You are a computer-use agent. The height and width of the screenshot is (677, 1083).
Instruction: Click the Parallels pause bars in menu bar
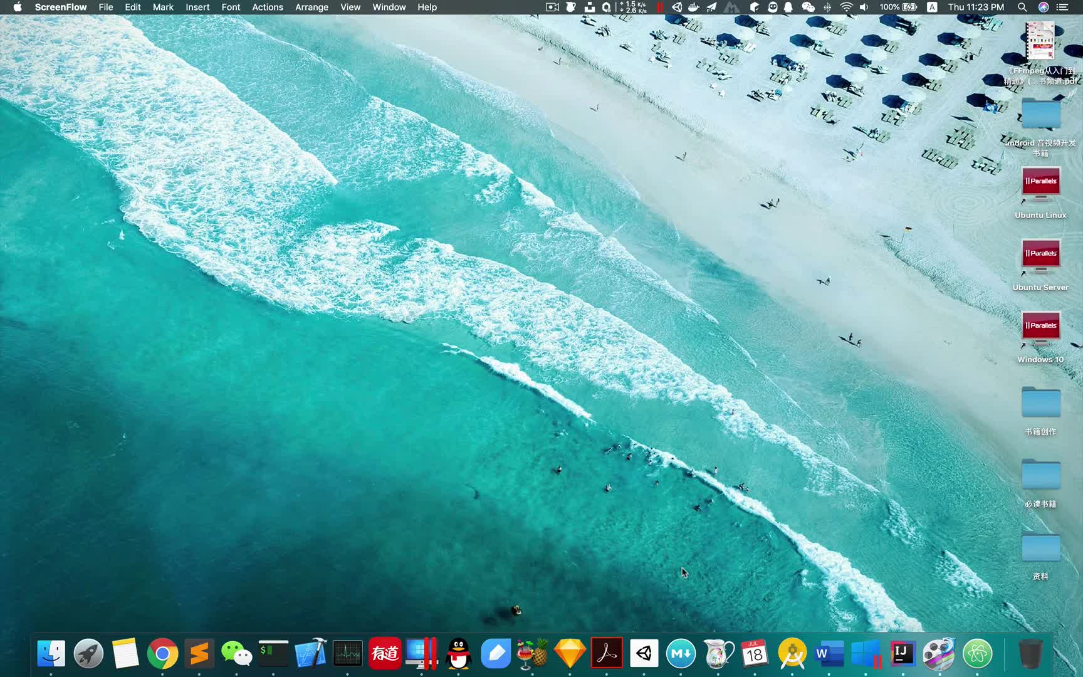click(x=659, y=7)
